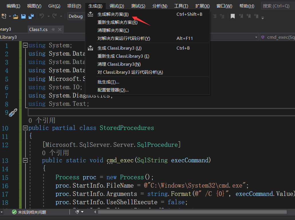Go to the previous bookmark icon

(x=241, y=16)
